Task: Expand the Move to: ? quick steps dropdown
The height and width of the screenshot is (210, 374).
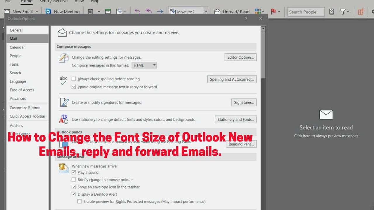Action: (206, 12)
